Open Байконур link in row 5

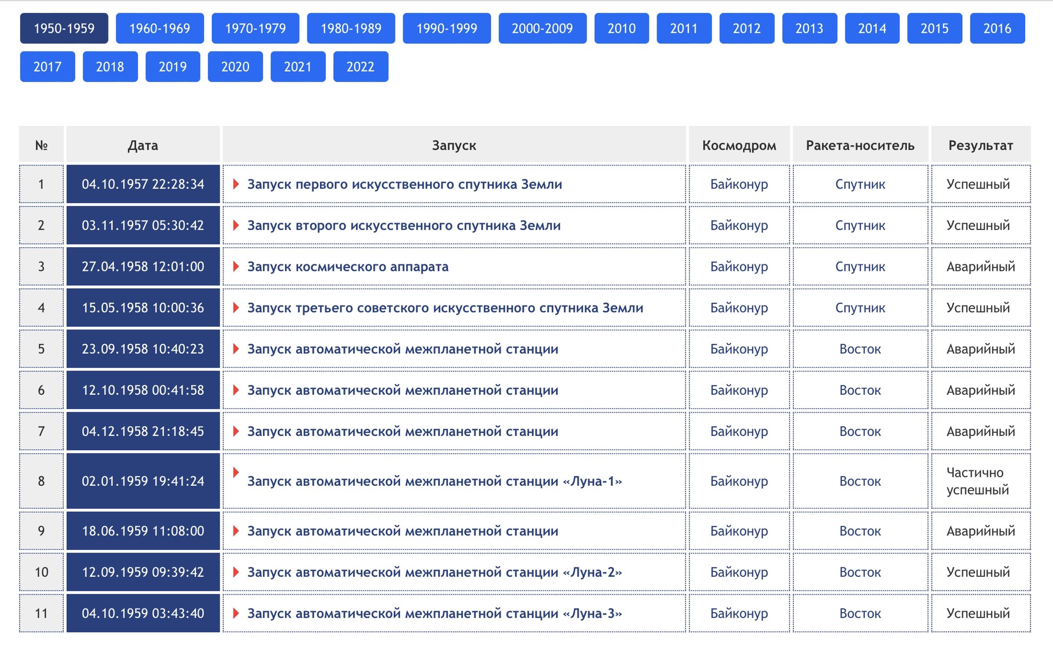739,348
